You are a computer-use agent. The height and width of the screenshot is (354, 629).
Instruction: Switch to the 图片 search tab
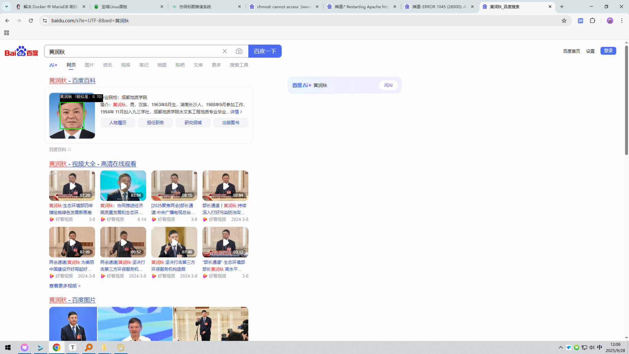[89, 65]
